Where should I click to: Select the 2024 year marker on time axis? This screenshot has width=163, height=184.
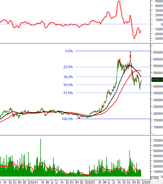[33, 182]
